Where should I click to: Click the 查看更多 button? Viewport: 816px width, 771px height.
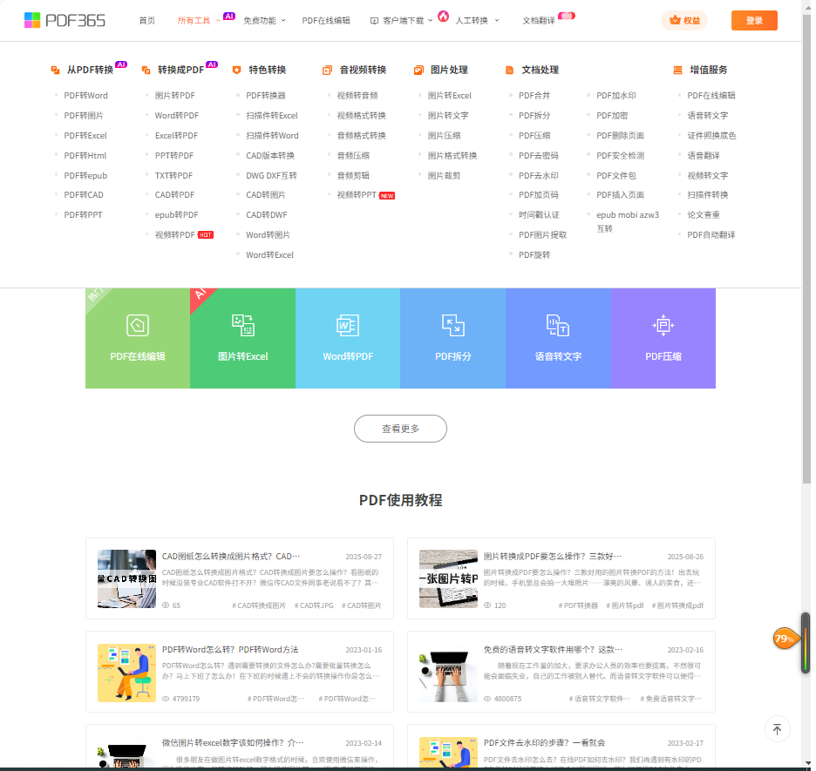(x=400, y=429)
